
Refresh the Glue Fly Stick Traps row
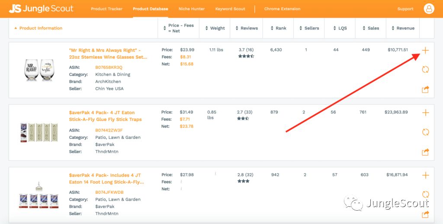pyautogui.click(x=425, y=132)
